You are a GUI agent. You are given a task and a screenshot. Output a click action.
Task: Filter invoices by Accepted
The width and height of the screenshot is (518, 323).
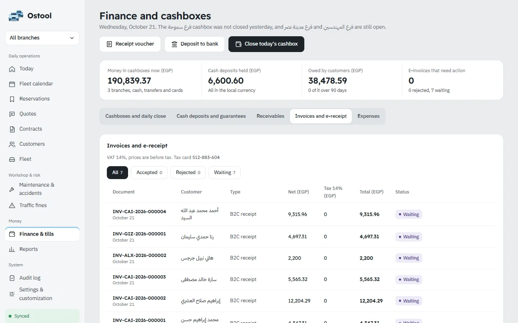click(x=149, y=173)
